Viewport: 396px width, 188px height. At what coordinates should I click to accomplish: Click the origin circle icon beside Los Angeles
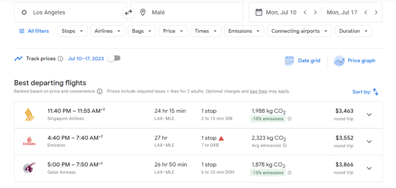point(24,12)
